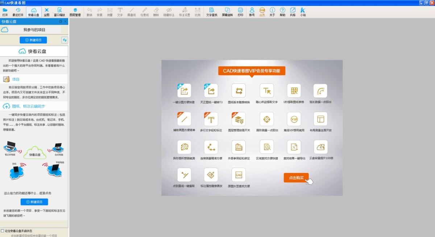This screenshot has height=237, width=435.
Task: Click 多行文字轻松标注 feature icon
Action: [x=211, y=119]
